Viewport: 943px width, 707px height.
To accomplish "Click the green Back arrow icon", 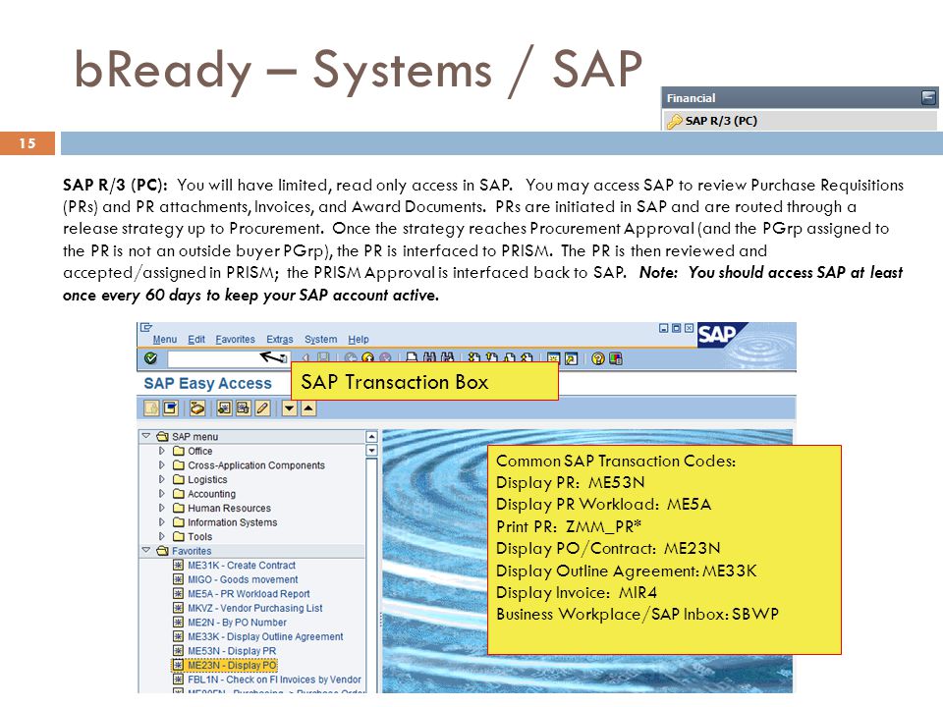I will pos(351,358).
